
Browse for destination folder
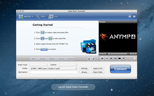pyautogui.click(x=84, y=72)
